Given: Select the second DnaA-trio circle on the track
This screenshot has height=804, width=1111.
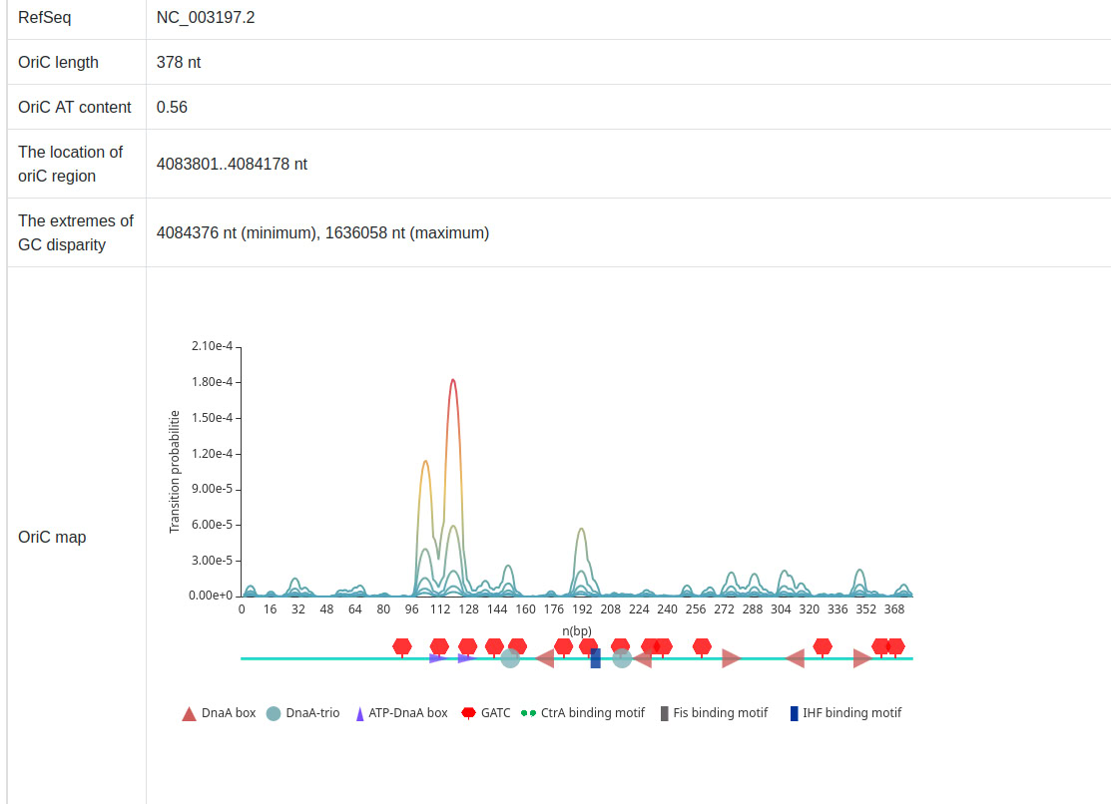Looking at the screenshot, I should point(622,658).
